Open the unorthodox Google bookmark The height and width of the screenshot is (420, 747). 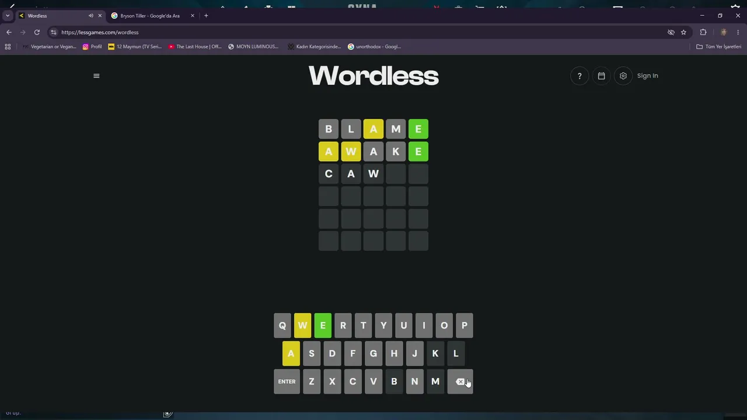pos(374,47)
